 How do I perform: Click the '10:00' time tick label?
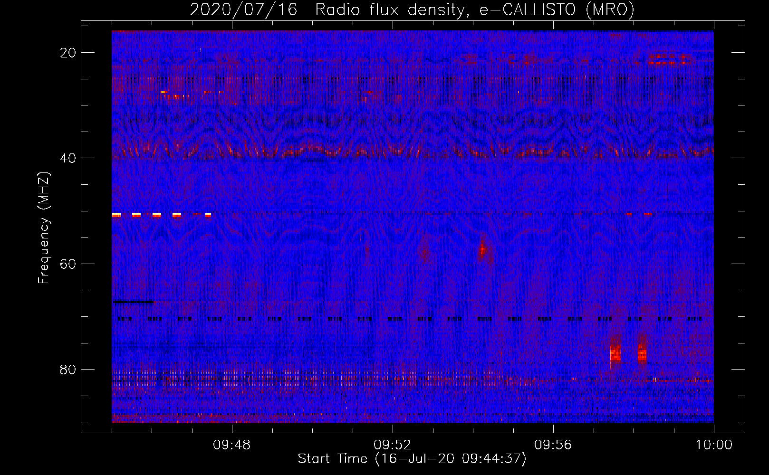[x=714, y=445]
